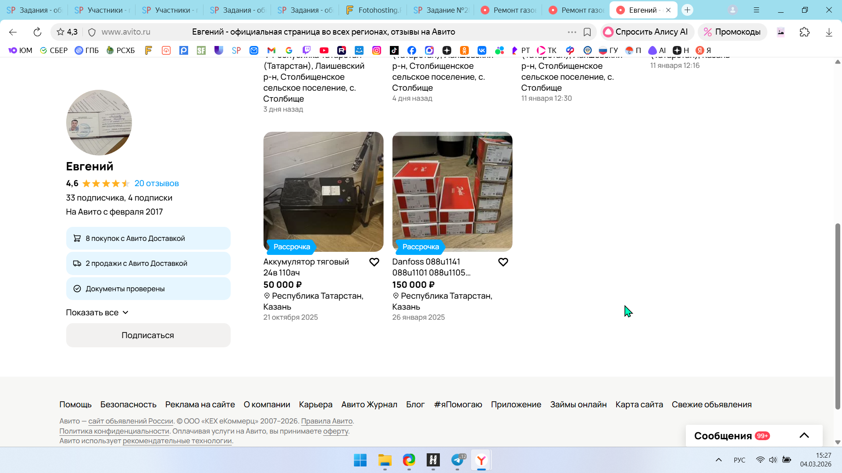
Task: Open the TikTok bookmark icon
Action: [x=394, y=50]
